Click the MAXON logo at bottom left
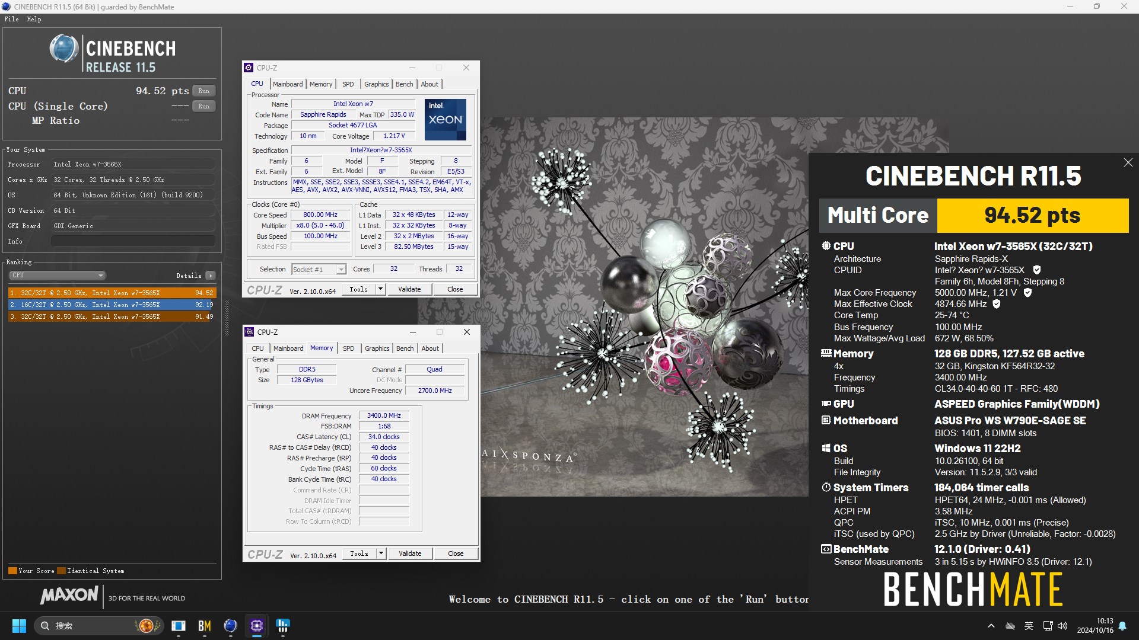 click(x=69, y=596)
